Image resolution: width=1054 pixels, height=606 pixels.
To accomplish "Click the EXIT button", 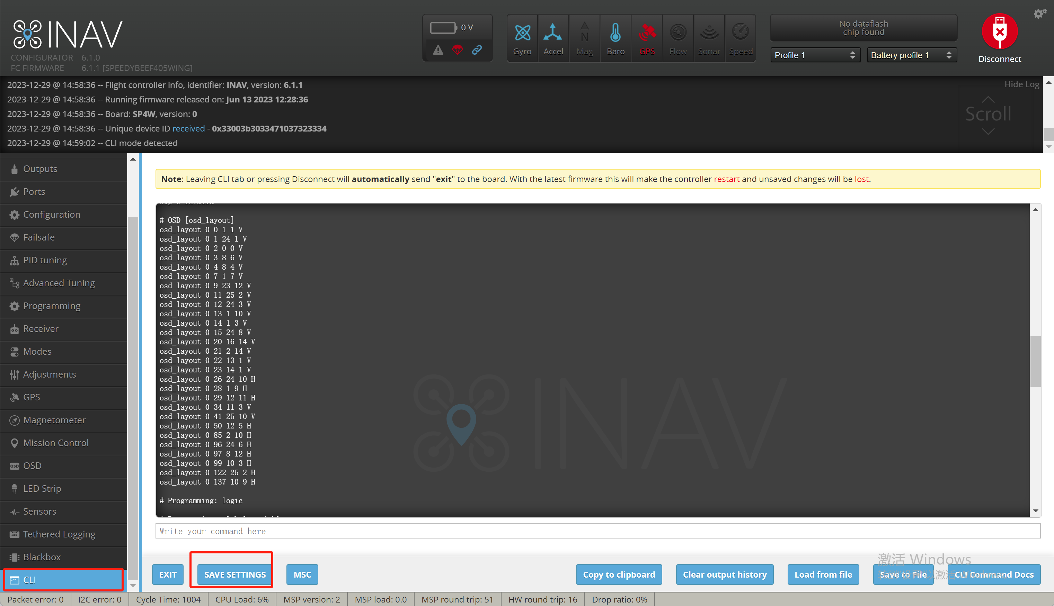I will (168, 575).
